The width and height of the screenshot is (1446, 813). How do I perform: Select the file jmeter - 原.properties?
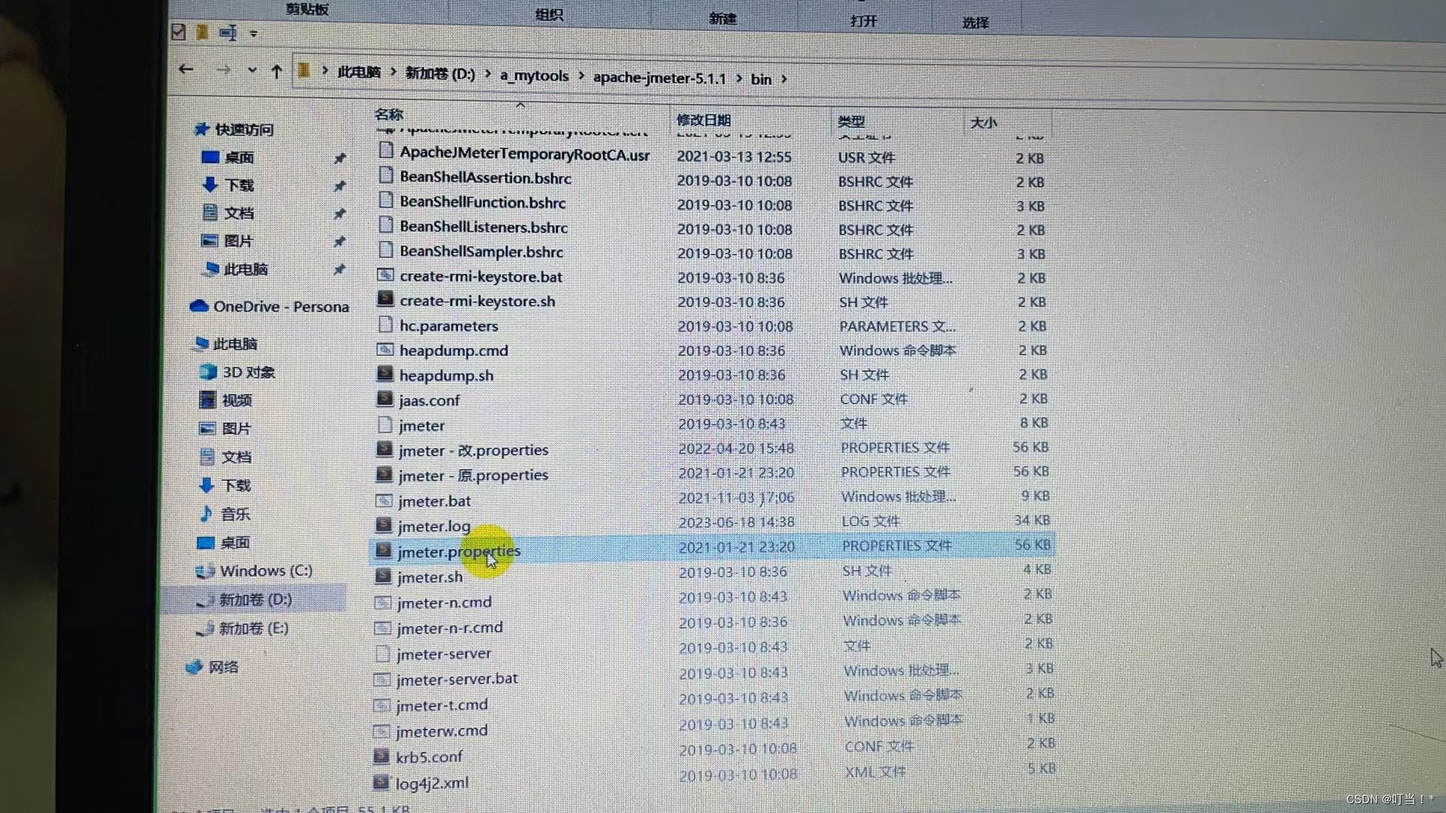tap(473, 476)
